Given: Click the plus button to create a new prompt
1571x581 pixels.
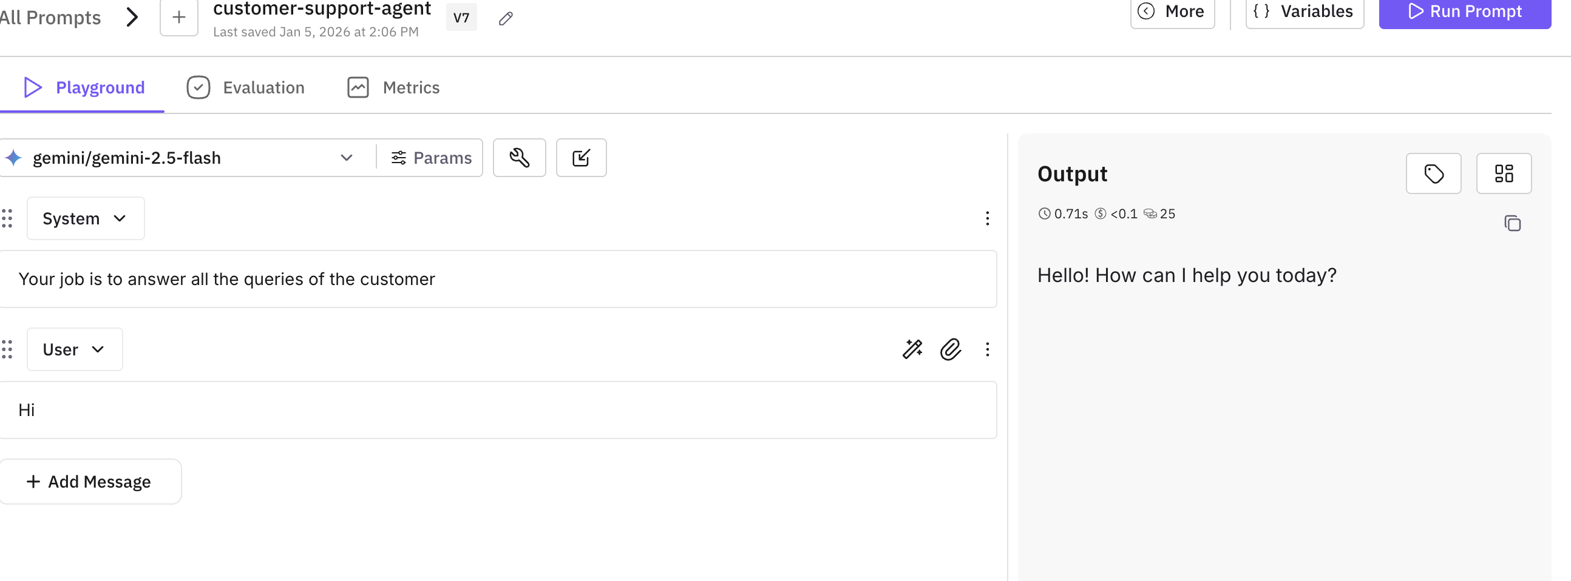Looking at the screenshot, I should (x=178, y=18).
